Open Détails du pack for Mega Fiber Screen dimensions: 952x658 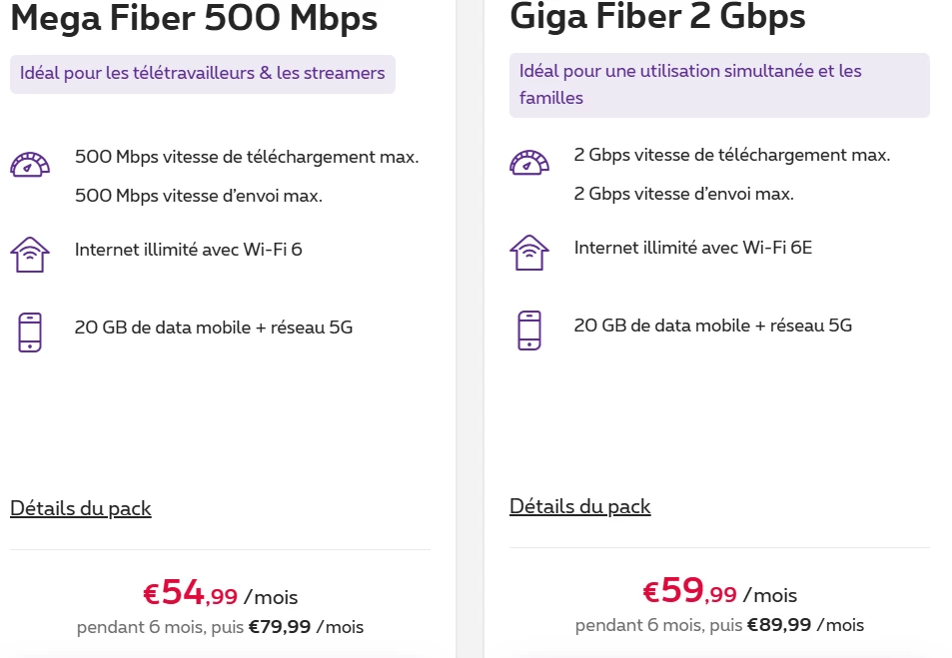tap(81, 508)
